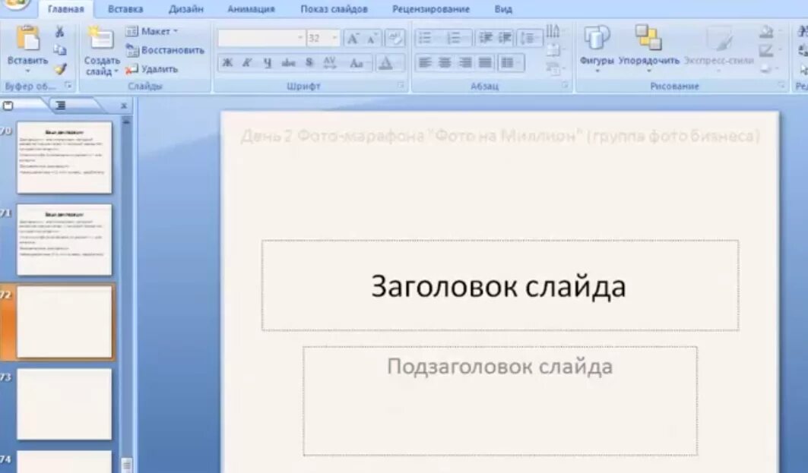Open the columns dropdown in Абзац group
Image resolution: width=808 pixels, height=473 pixels.
[511, 63]
